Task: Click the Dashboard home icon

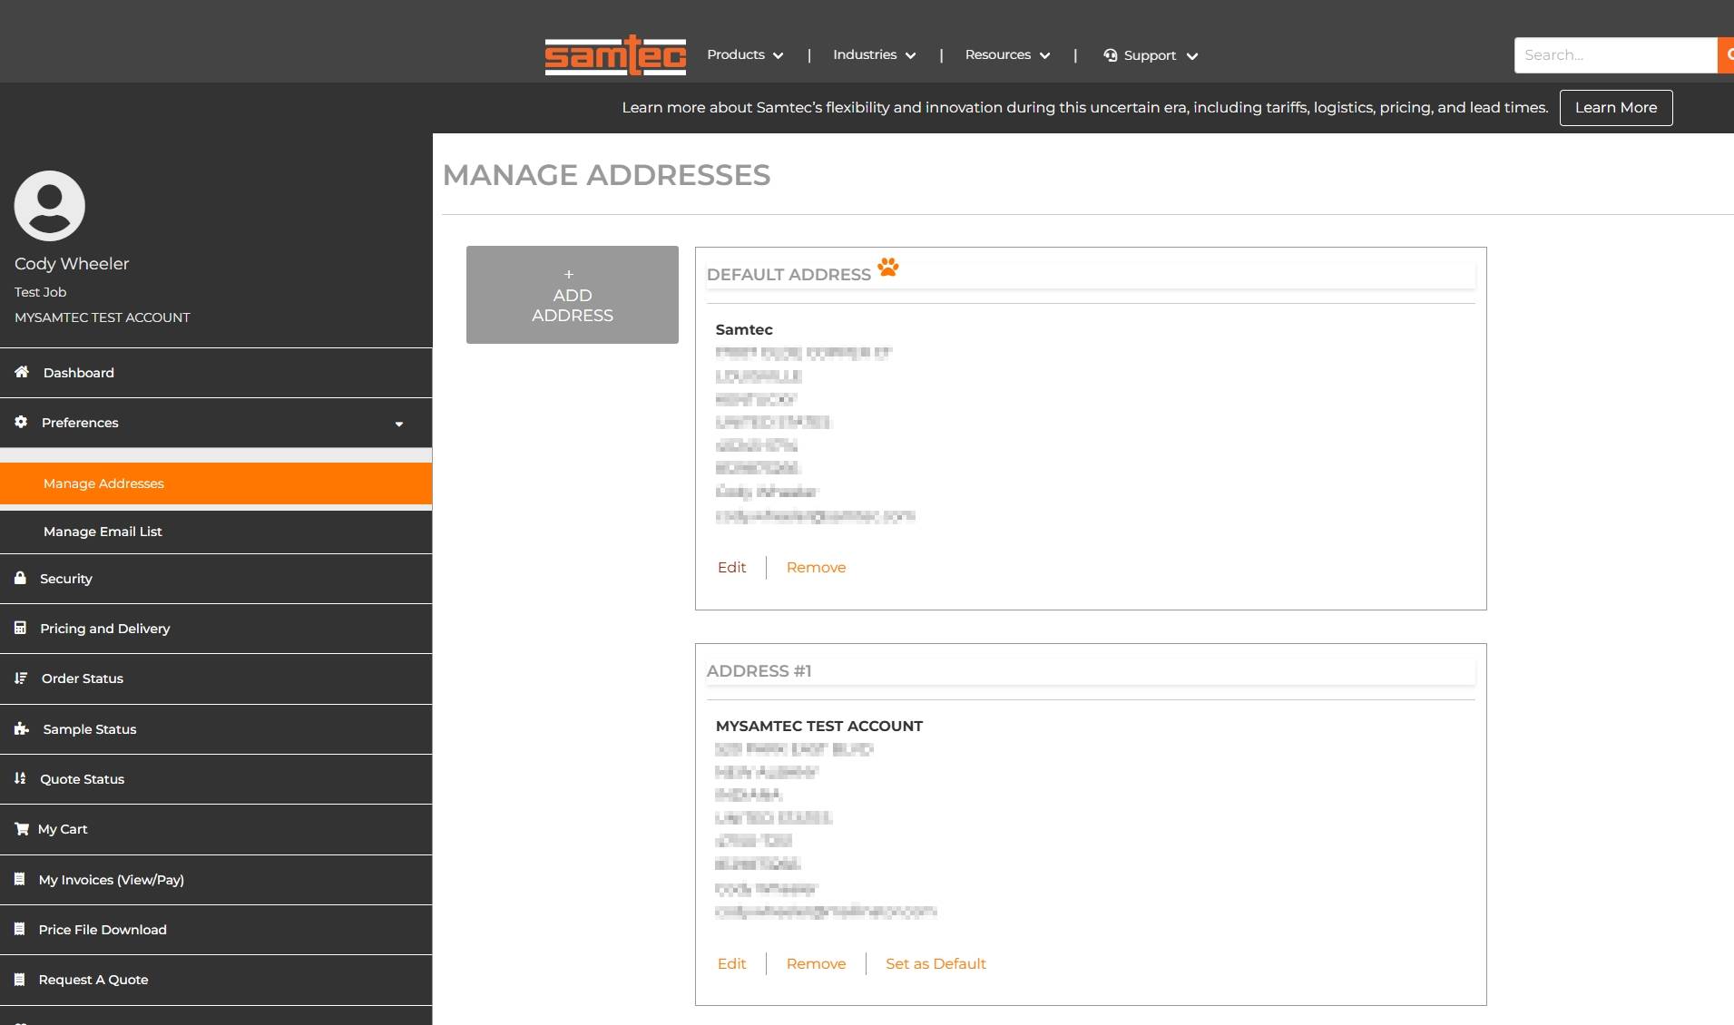Action: [22, 372]
